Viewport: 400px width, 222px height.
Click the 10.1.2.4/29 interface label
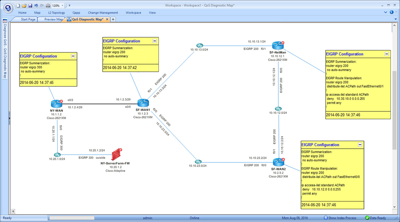click(x=75, y=107)
